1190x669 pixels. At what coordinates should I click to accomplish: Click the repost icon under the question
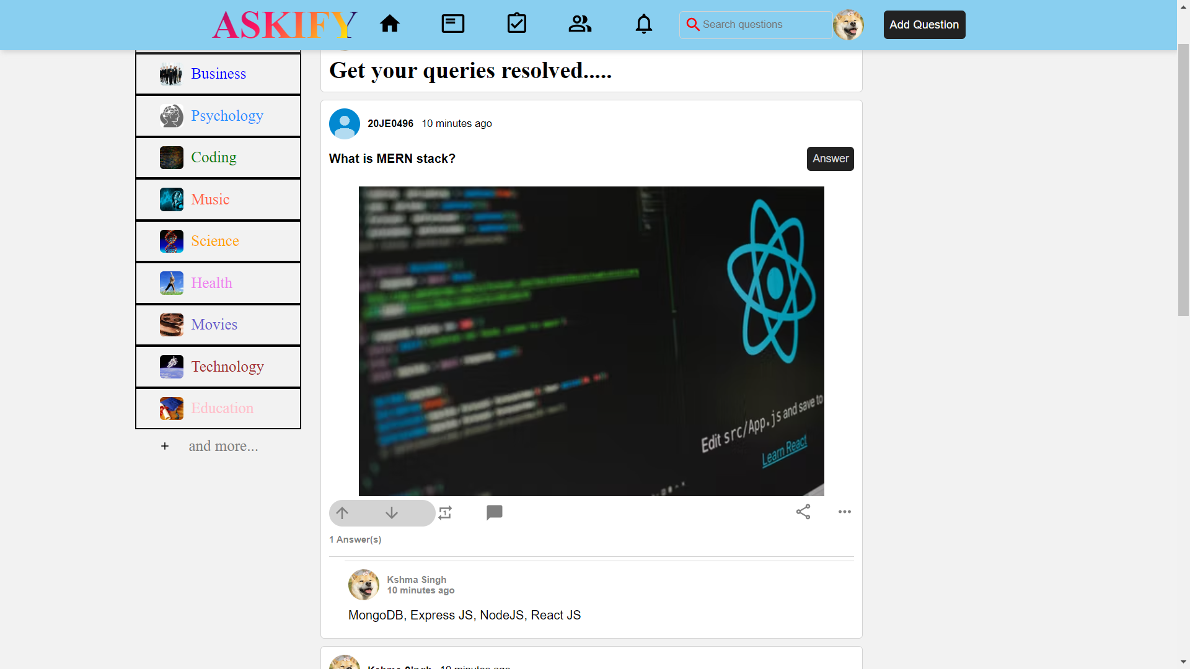(x=445, y=513)
